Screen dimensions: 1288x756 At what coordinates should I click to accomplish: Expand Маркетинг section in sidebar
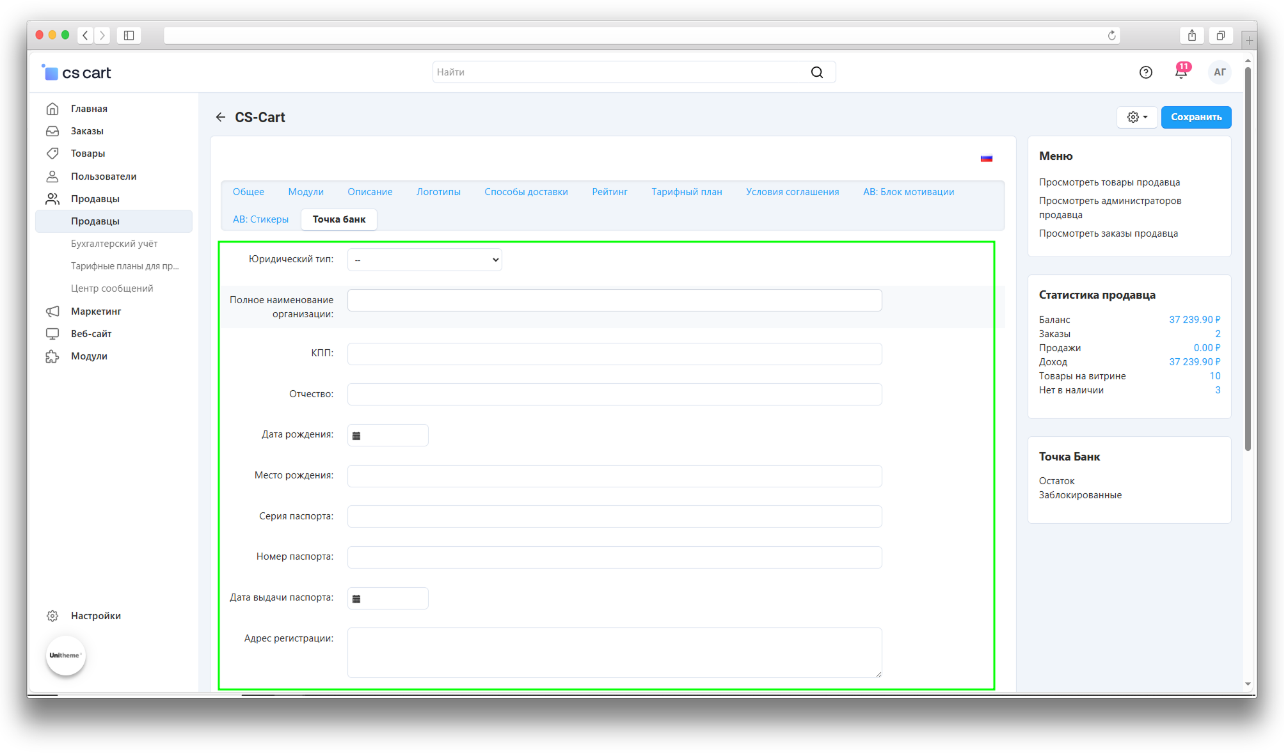tap(96, 311)
